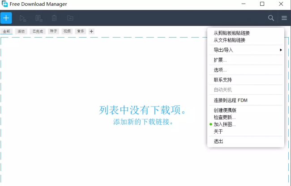Viewport: 291px width, 186px height.
Task: Open 扩展... from the menu
Action: [x=245, y=60]
